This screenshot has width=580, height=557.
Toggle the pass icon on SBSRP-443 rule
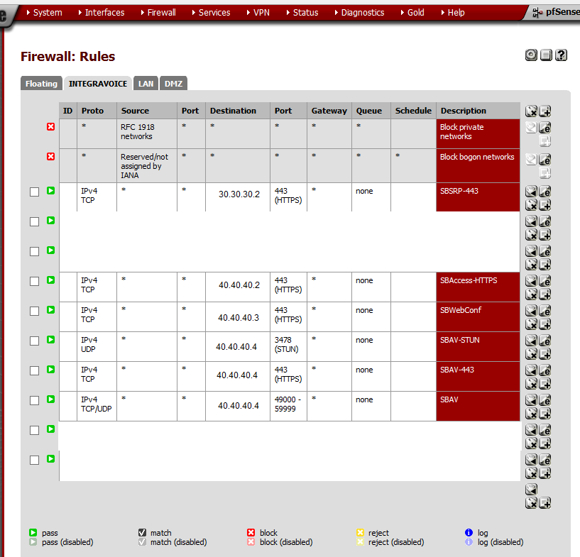(50, 191)
